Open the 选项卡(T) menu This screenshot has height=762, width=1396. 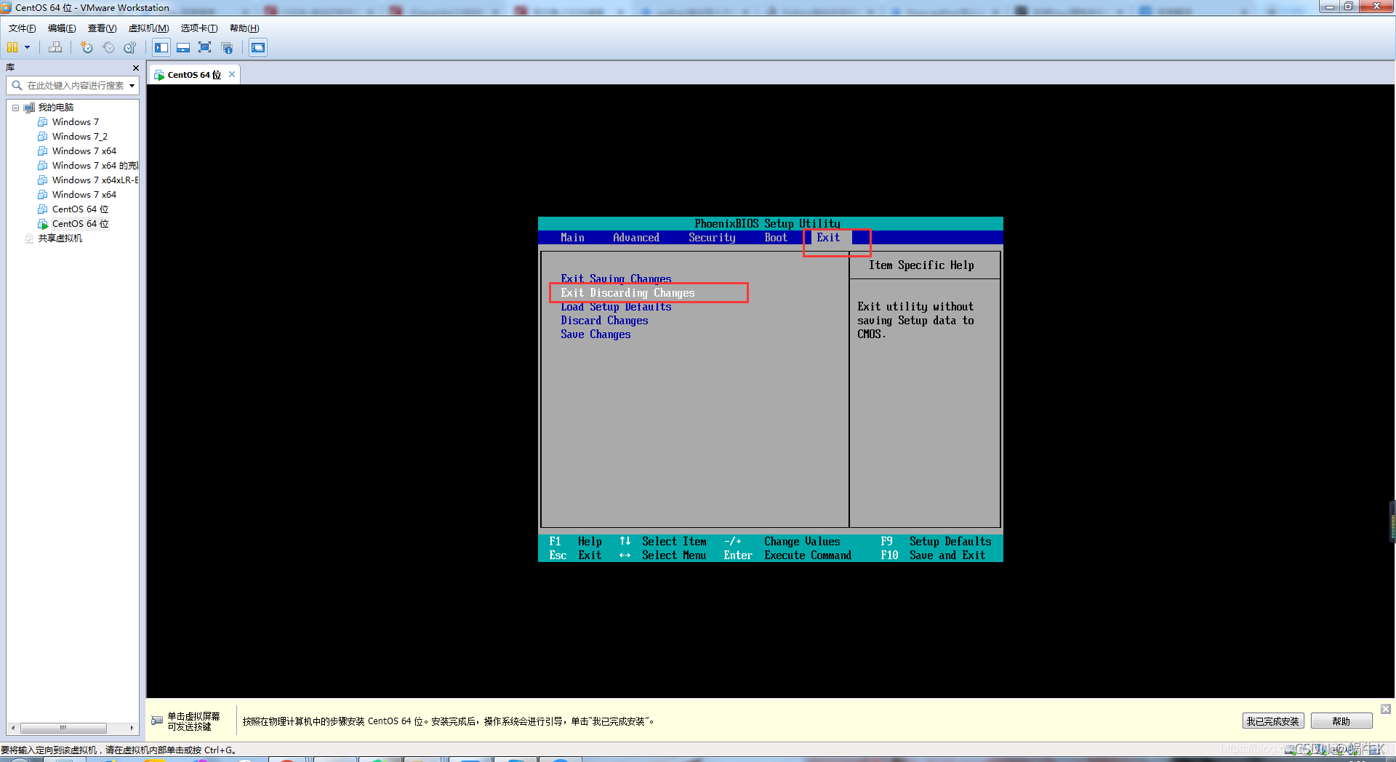pyautogui.click(x=199, y=28)
